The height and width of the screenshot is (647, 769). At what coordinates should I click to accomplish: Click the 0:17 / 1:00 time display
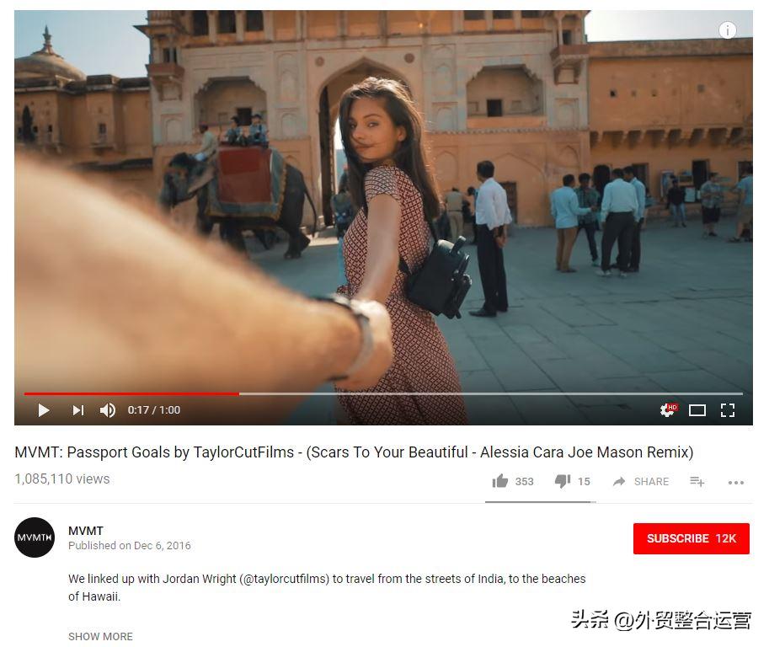click(154, 410)
